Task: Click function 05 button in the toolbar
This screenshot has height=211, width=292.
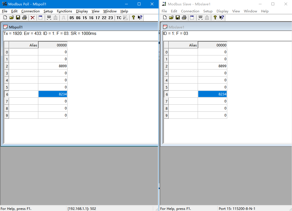Action: tap(72, 18)
